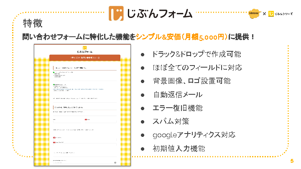Select the エラー復旧機能 feature text
This screenshot has height=169, width=301.
pos(177,108)
